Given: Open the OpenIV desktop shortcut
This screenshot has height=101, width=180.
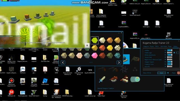Looking at the screenshot, I should [22, 82].
